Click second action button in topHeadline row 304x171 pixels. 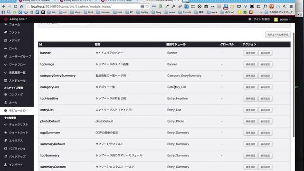(x=265, y=98)
